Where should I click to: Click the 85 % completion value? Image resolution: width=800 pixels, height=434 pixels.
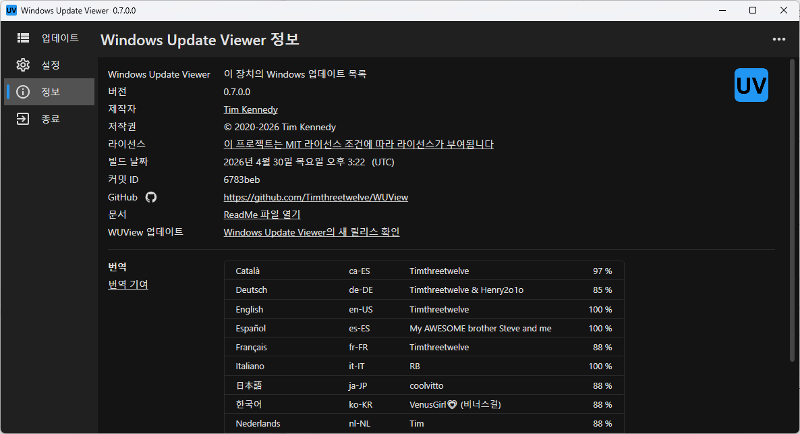602,290
